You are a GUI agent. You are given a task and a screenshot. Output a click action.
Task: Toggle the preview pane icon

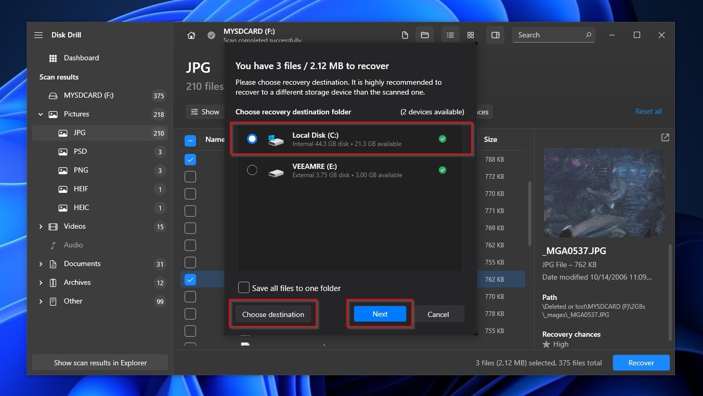[496, 35]
